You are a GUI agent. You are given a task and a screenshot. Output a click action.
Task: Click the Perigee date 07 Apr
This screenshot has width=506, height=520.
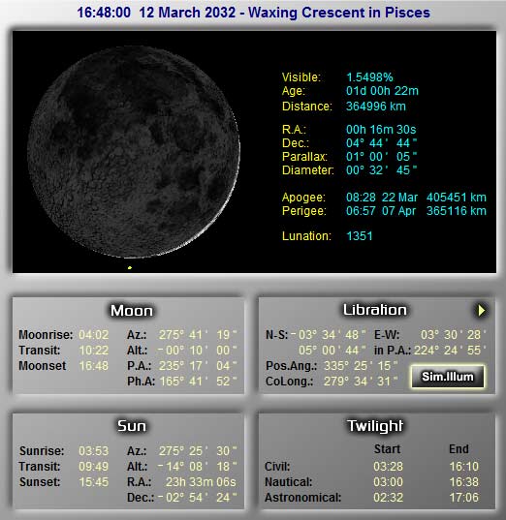point(398,211)
